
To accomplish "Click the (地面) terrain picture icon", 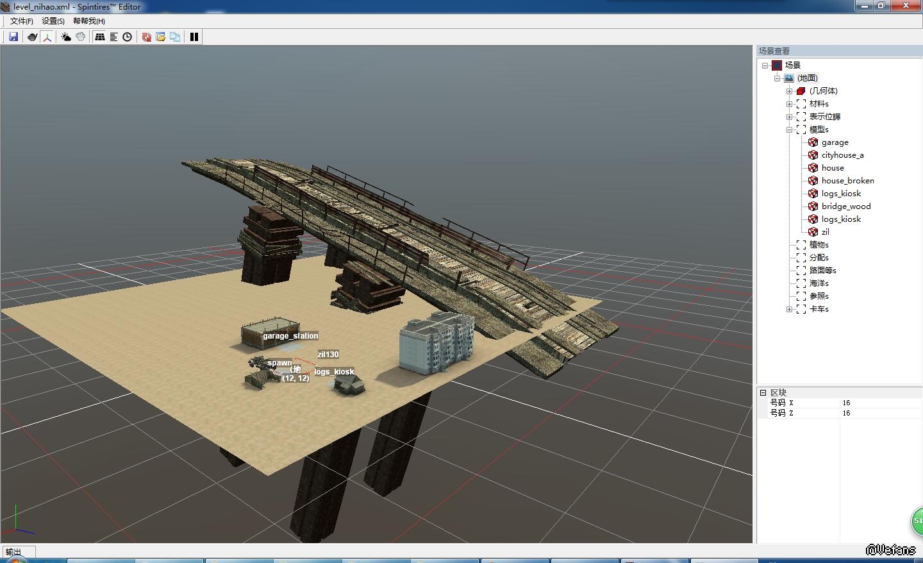I will [x=789, y=78].
